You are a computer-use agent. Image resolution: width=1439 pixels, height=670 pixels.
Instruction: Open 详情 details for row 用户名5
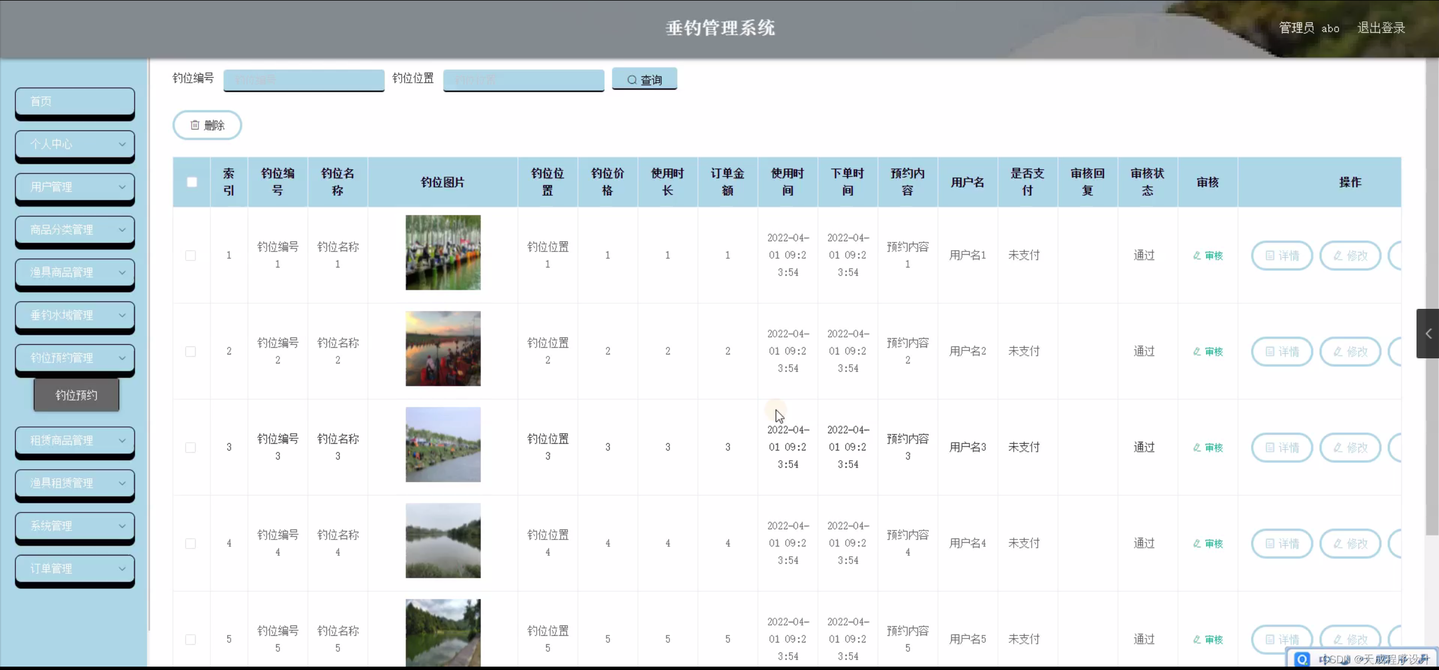tap(1282, 640)
